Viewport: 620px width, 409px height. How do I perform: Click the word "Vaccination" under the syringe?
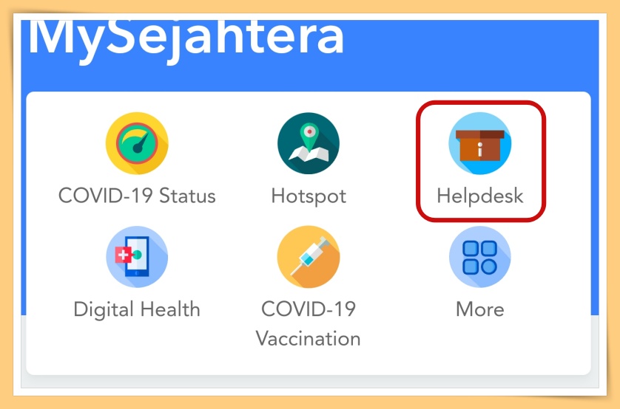point(308,339)
